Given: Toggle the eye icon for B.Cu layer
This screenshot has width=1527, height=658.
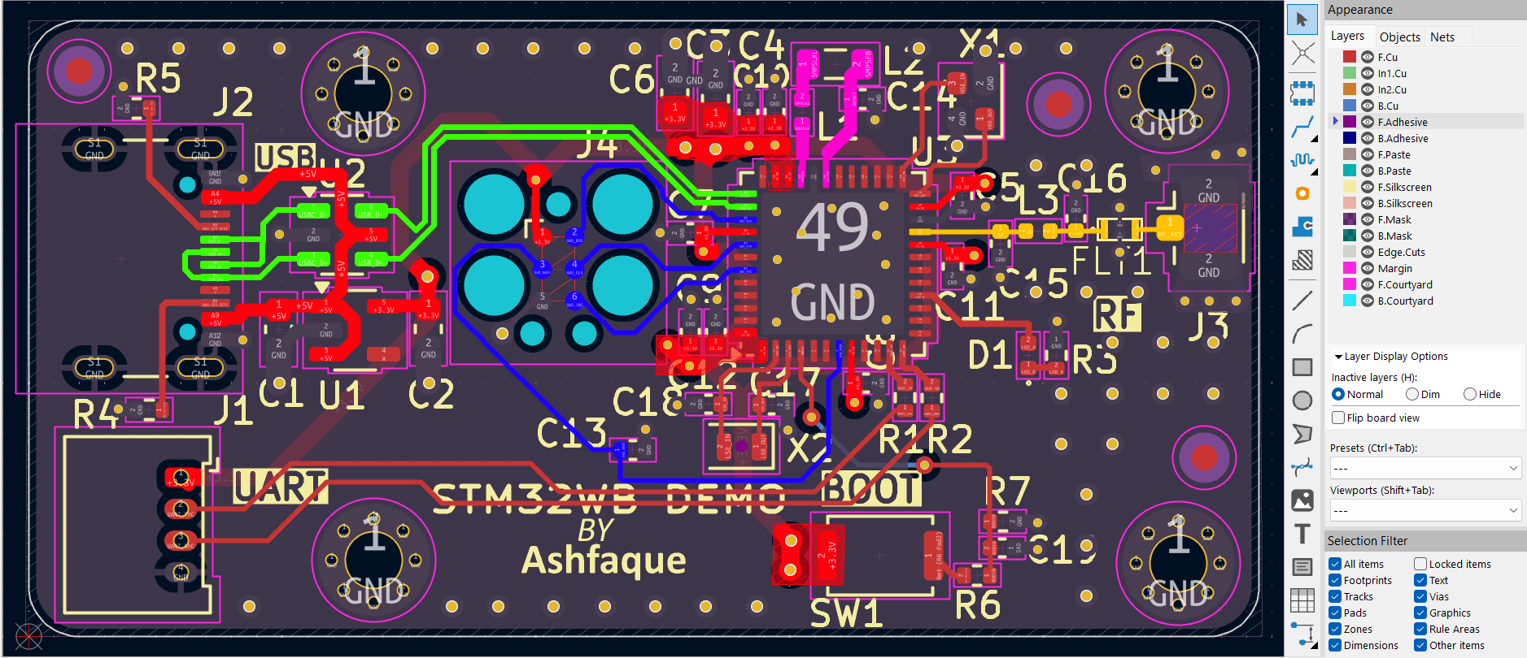Looking at the screenshot, I should 1367,106.
